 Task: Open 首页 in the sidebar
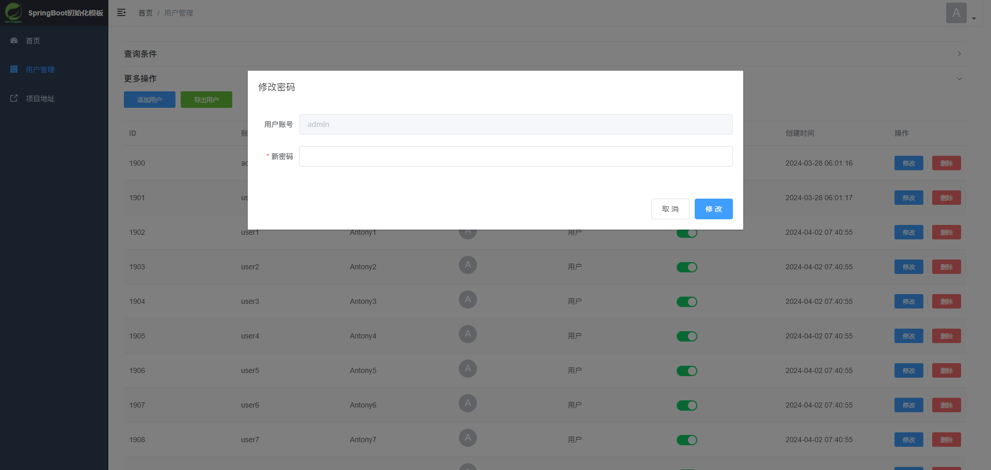click(54, 40)
